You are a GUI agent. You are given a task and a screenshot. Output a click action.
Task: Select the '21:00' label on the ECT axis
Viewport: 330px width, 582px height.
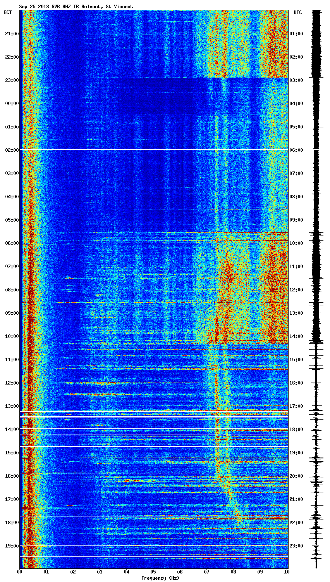tap(12, 34)
